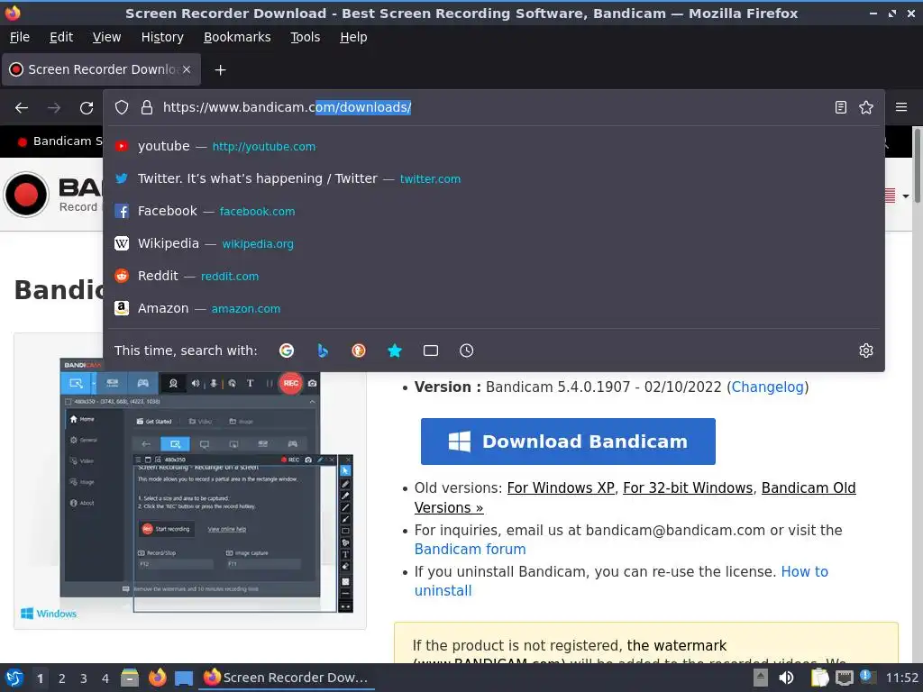923x692 pixels.
Task: Open For Windows XP old version link
Action: (561, 487)
